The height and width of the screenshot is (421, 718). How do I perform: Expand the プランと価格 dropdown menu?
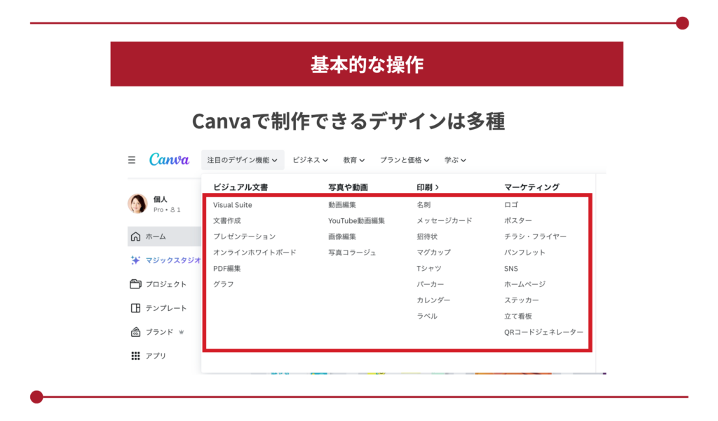(x=405, y=160)
